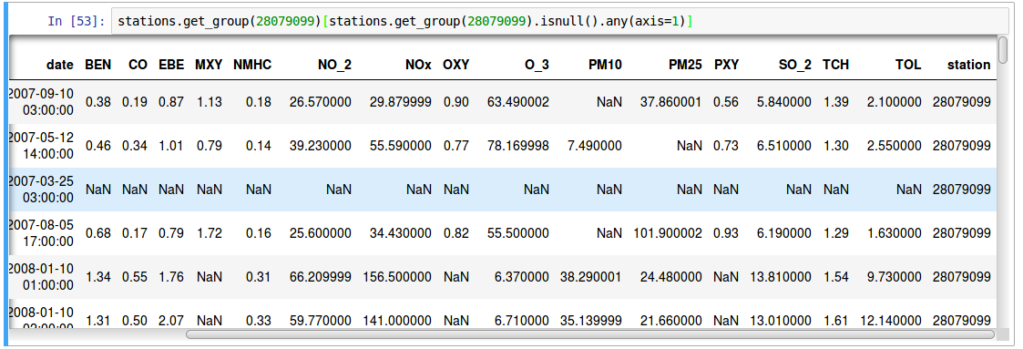The image size is (1023, 349).
Task: Click the NO_2 value 25.600000
Action: (321, 233)
